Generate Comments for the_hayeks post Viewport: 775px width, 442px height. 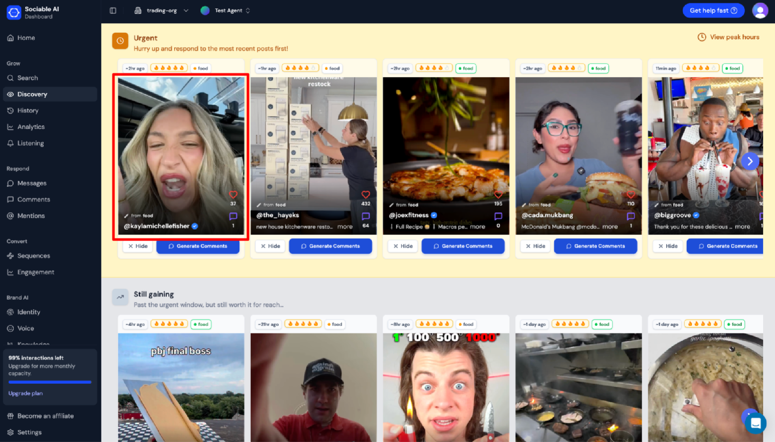[x=330, y=246]
